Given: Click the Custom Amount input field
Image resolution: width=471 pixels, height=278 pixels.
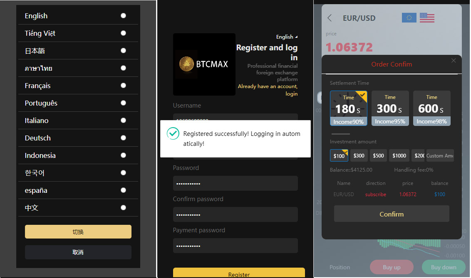Looking at the screenshot, I should click(440, 156).
